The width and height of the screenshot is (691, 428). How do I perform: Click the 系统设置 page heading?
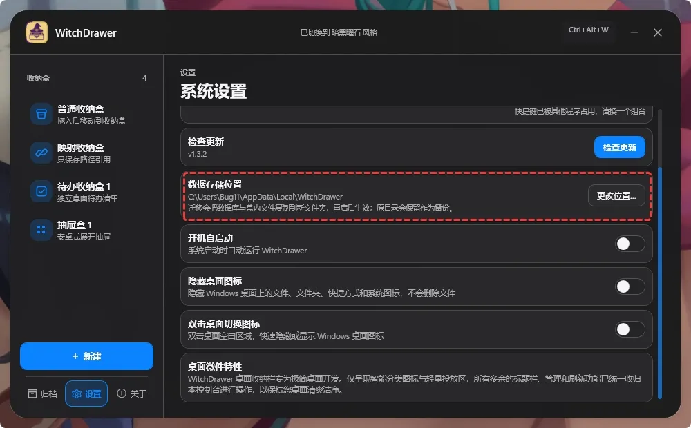click(214, 91)
